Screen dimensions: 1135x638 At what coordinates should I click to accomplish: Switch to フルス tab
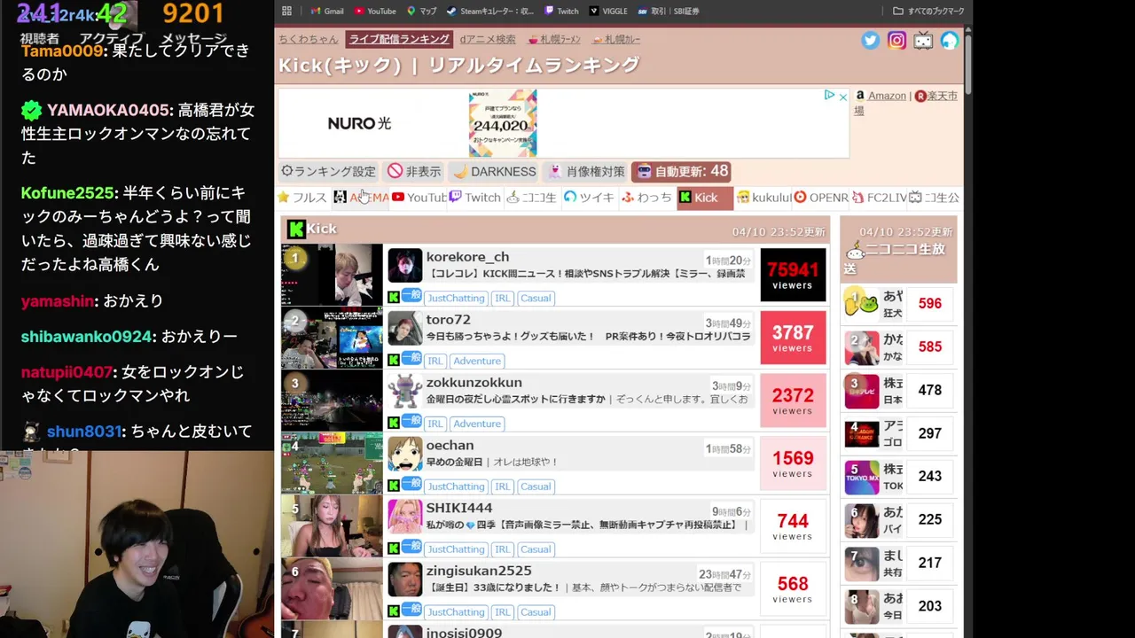tap(301, 198)
